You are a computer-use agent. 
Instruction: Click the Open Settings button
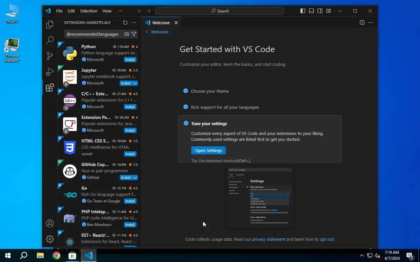(208, 150)
